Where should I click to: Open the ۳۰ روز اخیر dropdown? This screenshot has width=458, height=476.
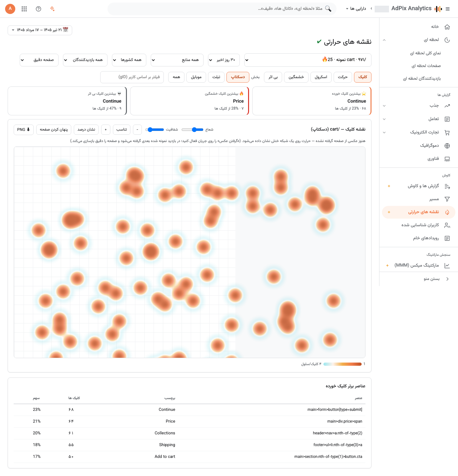pyautogui.click(x=224, y=60)
